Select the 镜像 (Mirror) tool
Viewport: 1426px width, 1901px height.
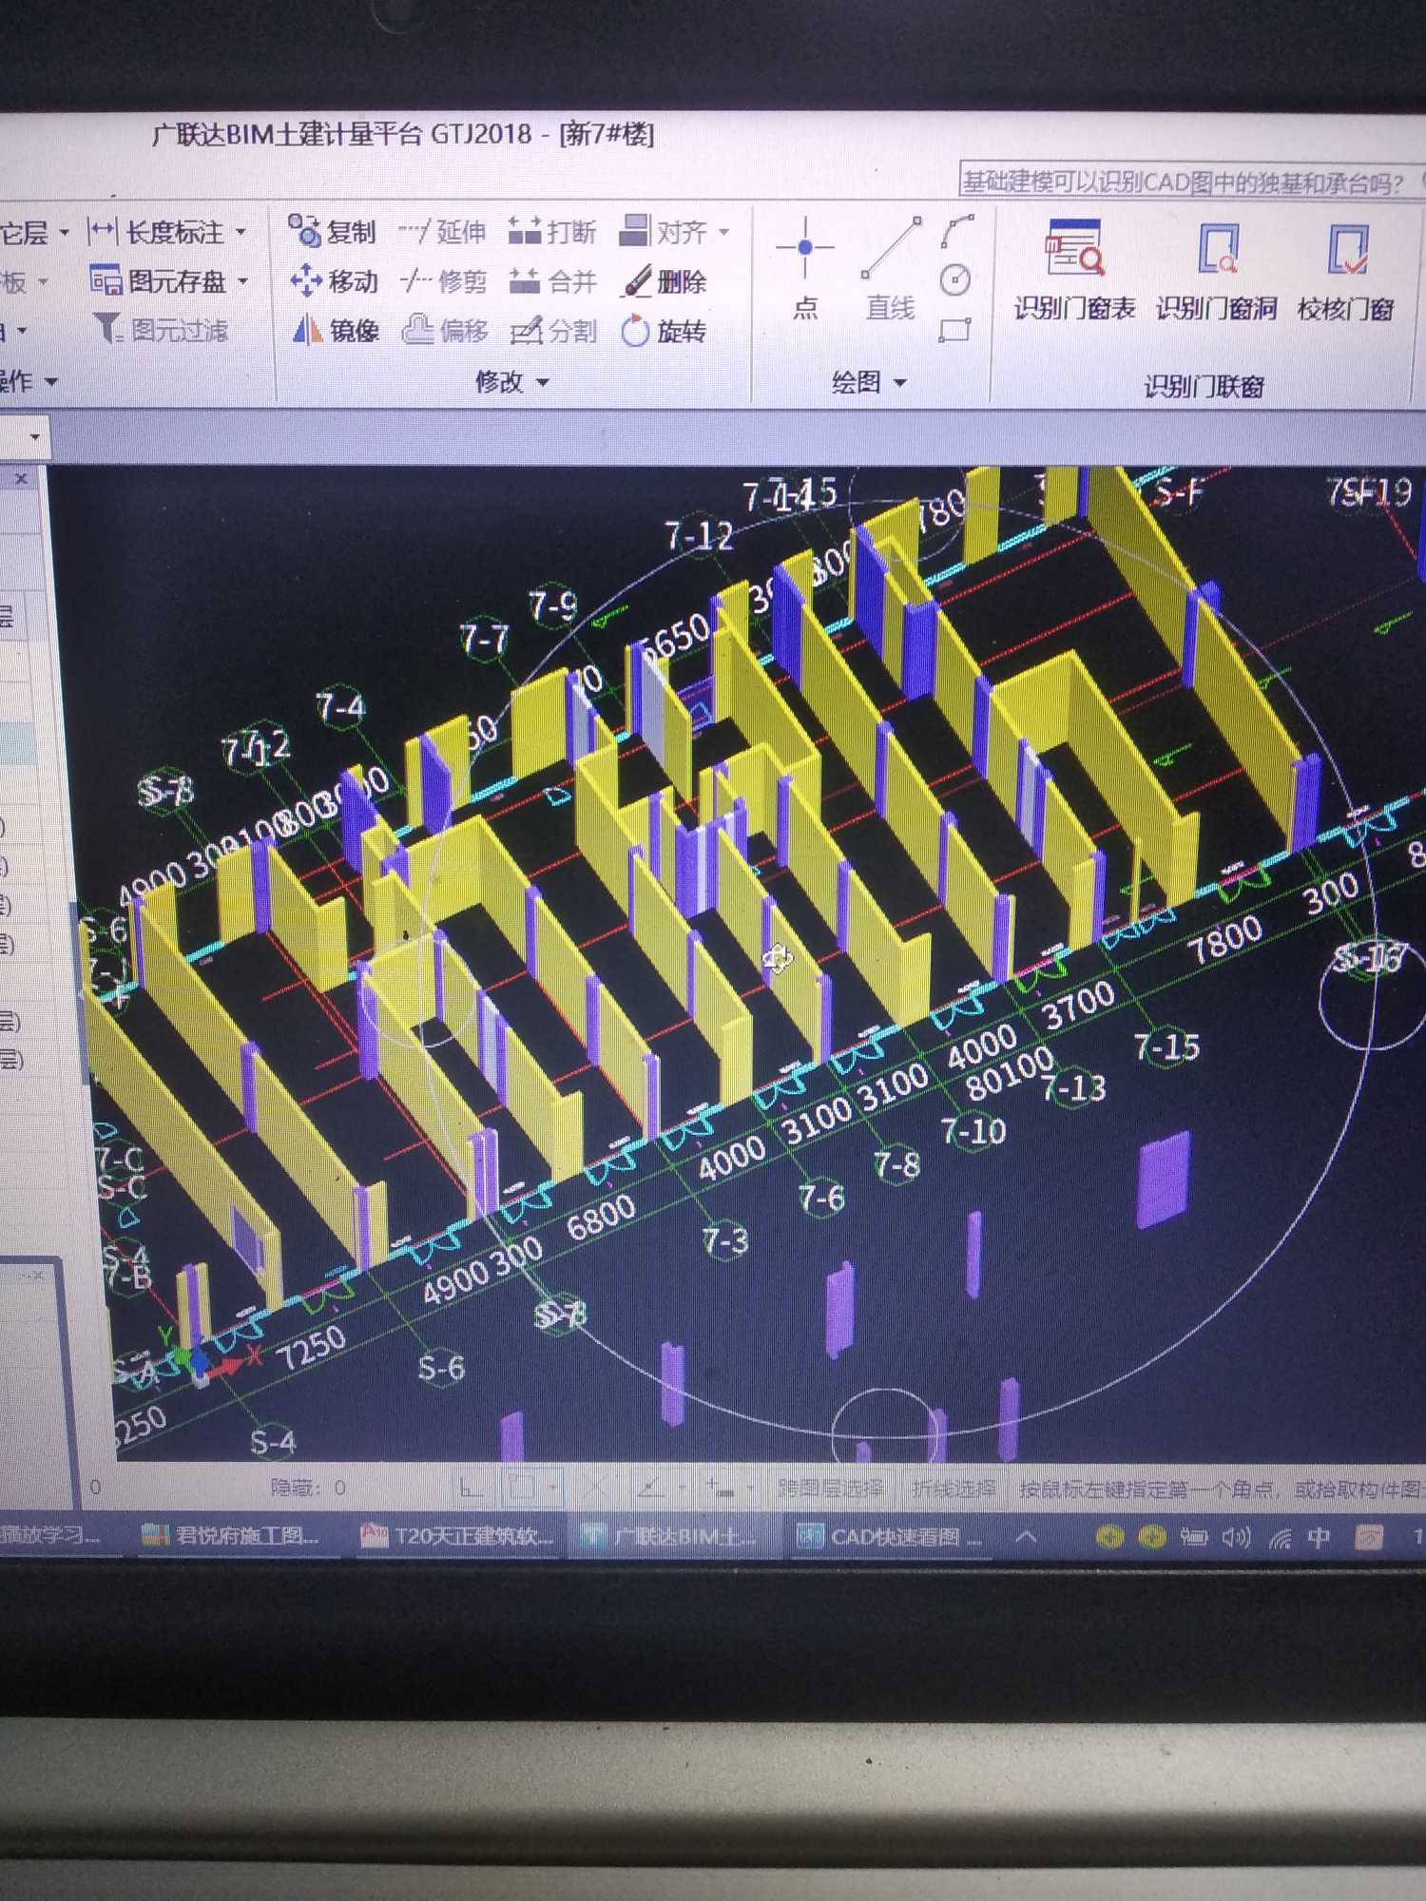[335, 330]
